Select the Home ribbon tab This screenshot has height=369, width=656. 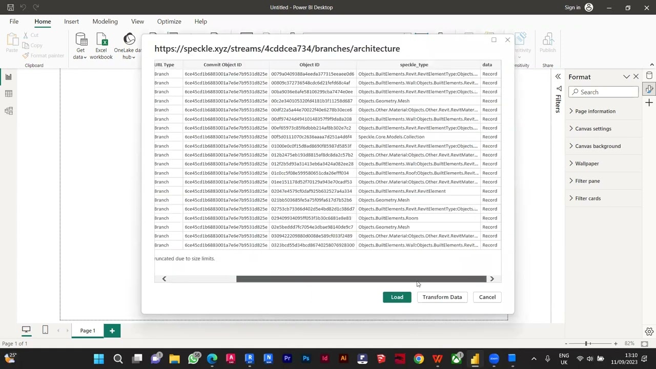43,22
